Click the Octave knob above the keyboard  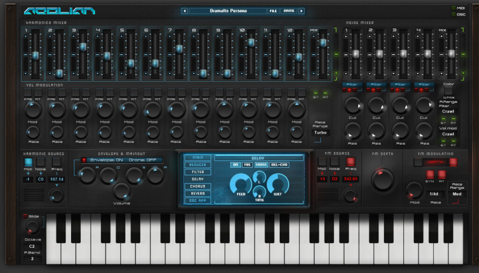point(32,227)
